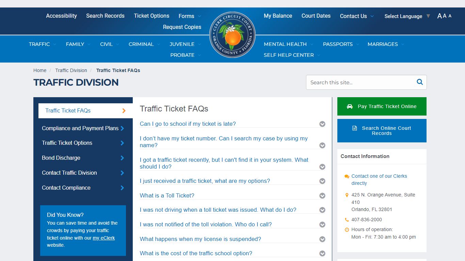This screenshot has width=465, height=261.
Task: Expand 'not notified of toll violation' chevron
Action: click(x=322, y=225)
